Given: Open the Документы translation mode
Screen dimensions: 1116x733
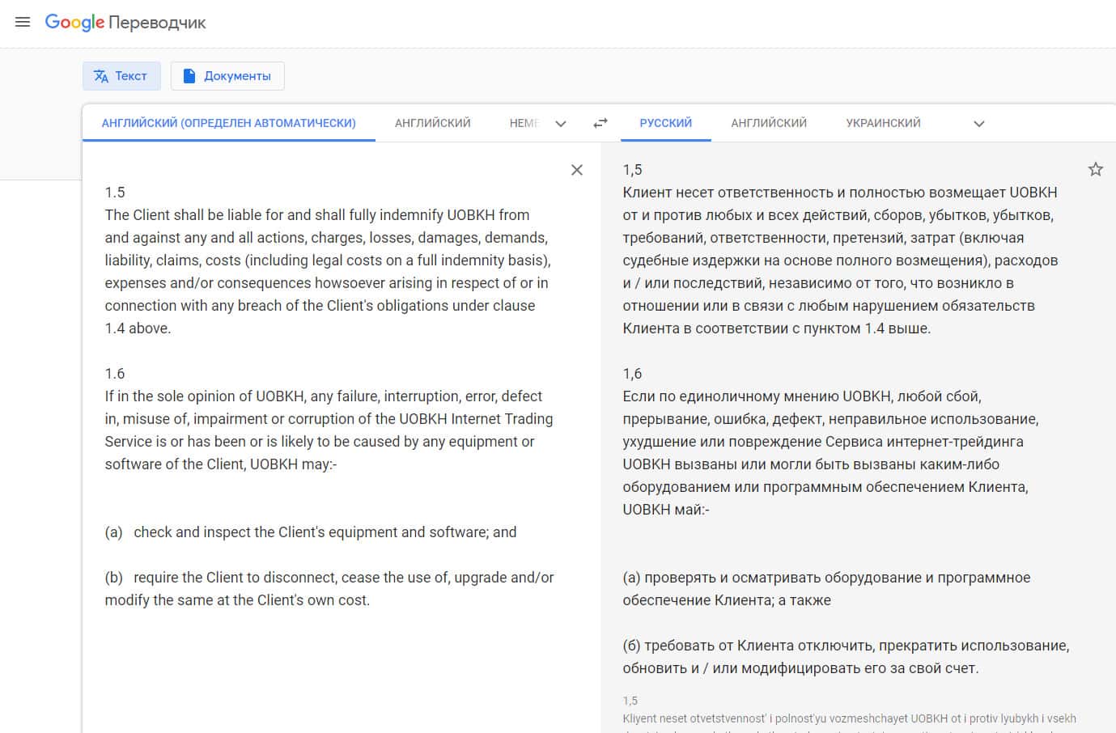Looking at the screenshot, I should point(227,76).
